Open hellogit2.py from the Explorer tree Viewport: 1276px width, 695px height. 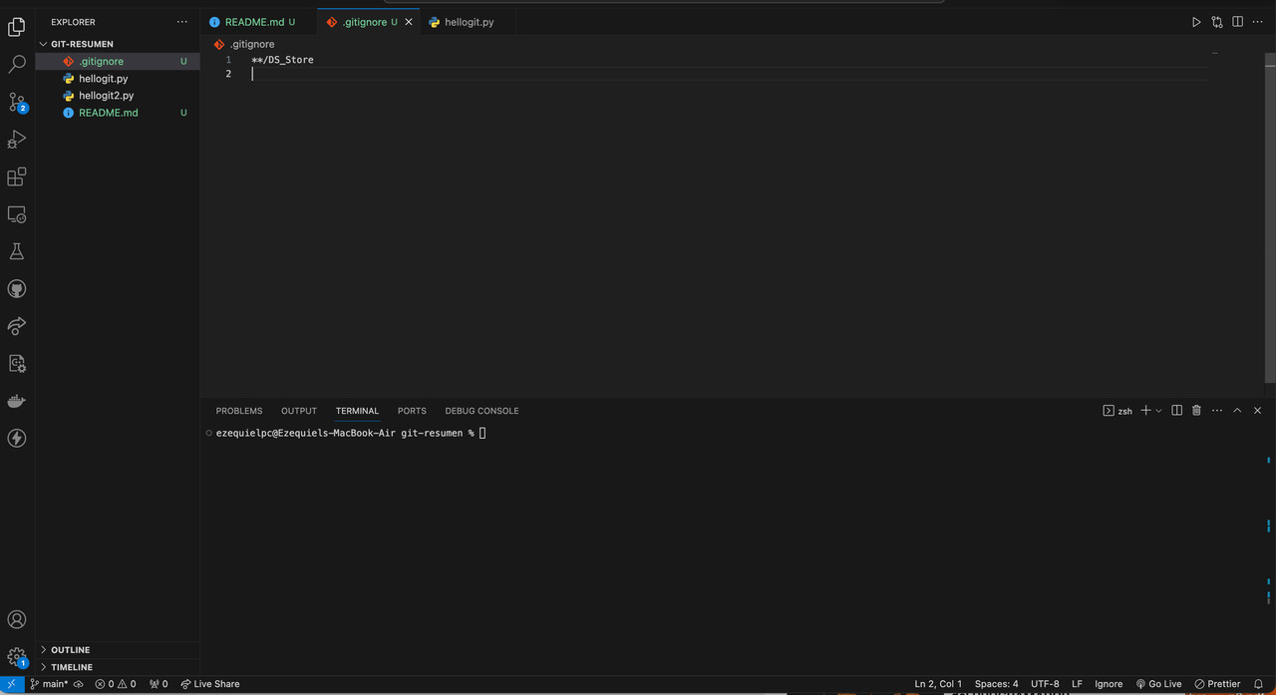click(x=118, y=96)
